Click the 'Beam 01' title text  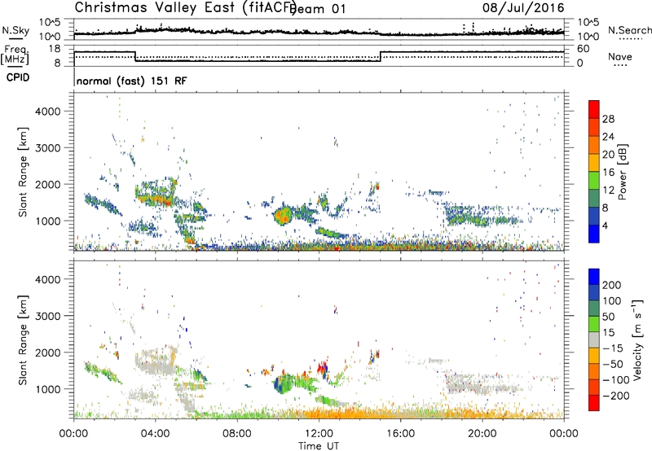coord(319,9)
